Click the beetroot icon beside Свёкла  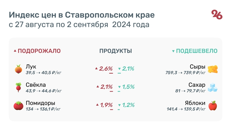coord(19,87)
